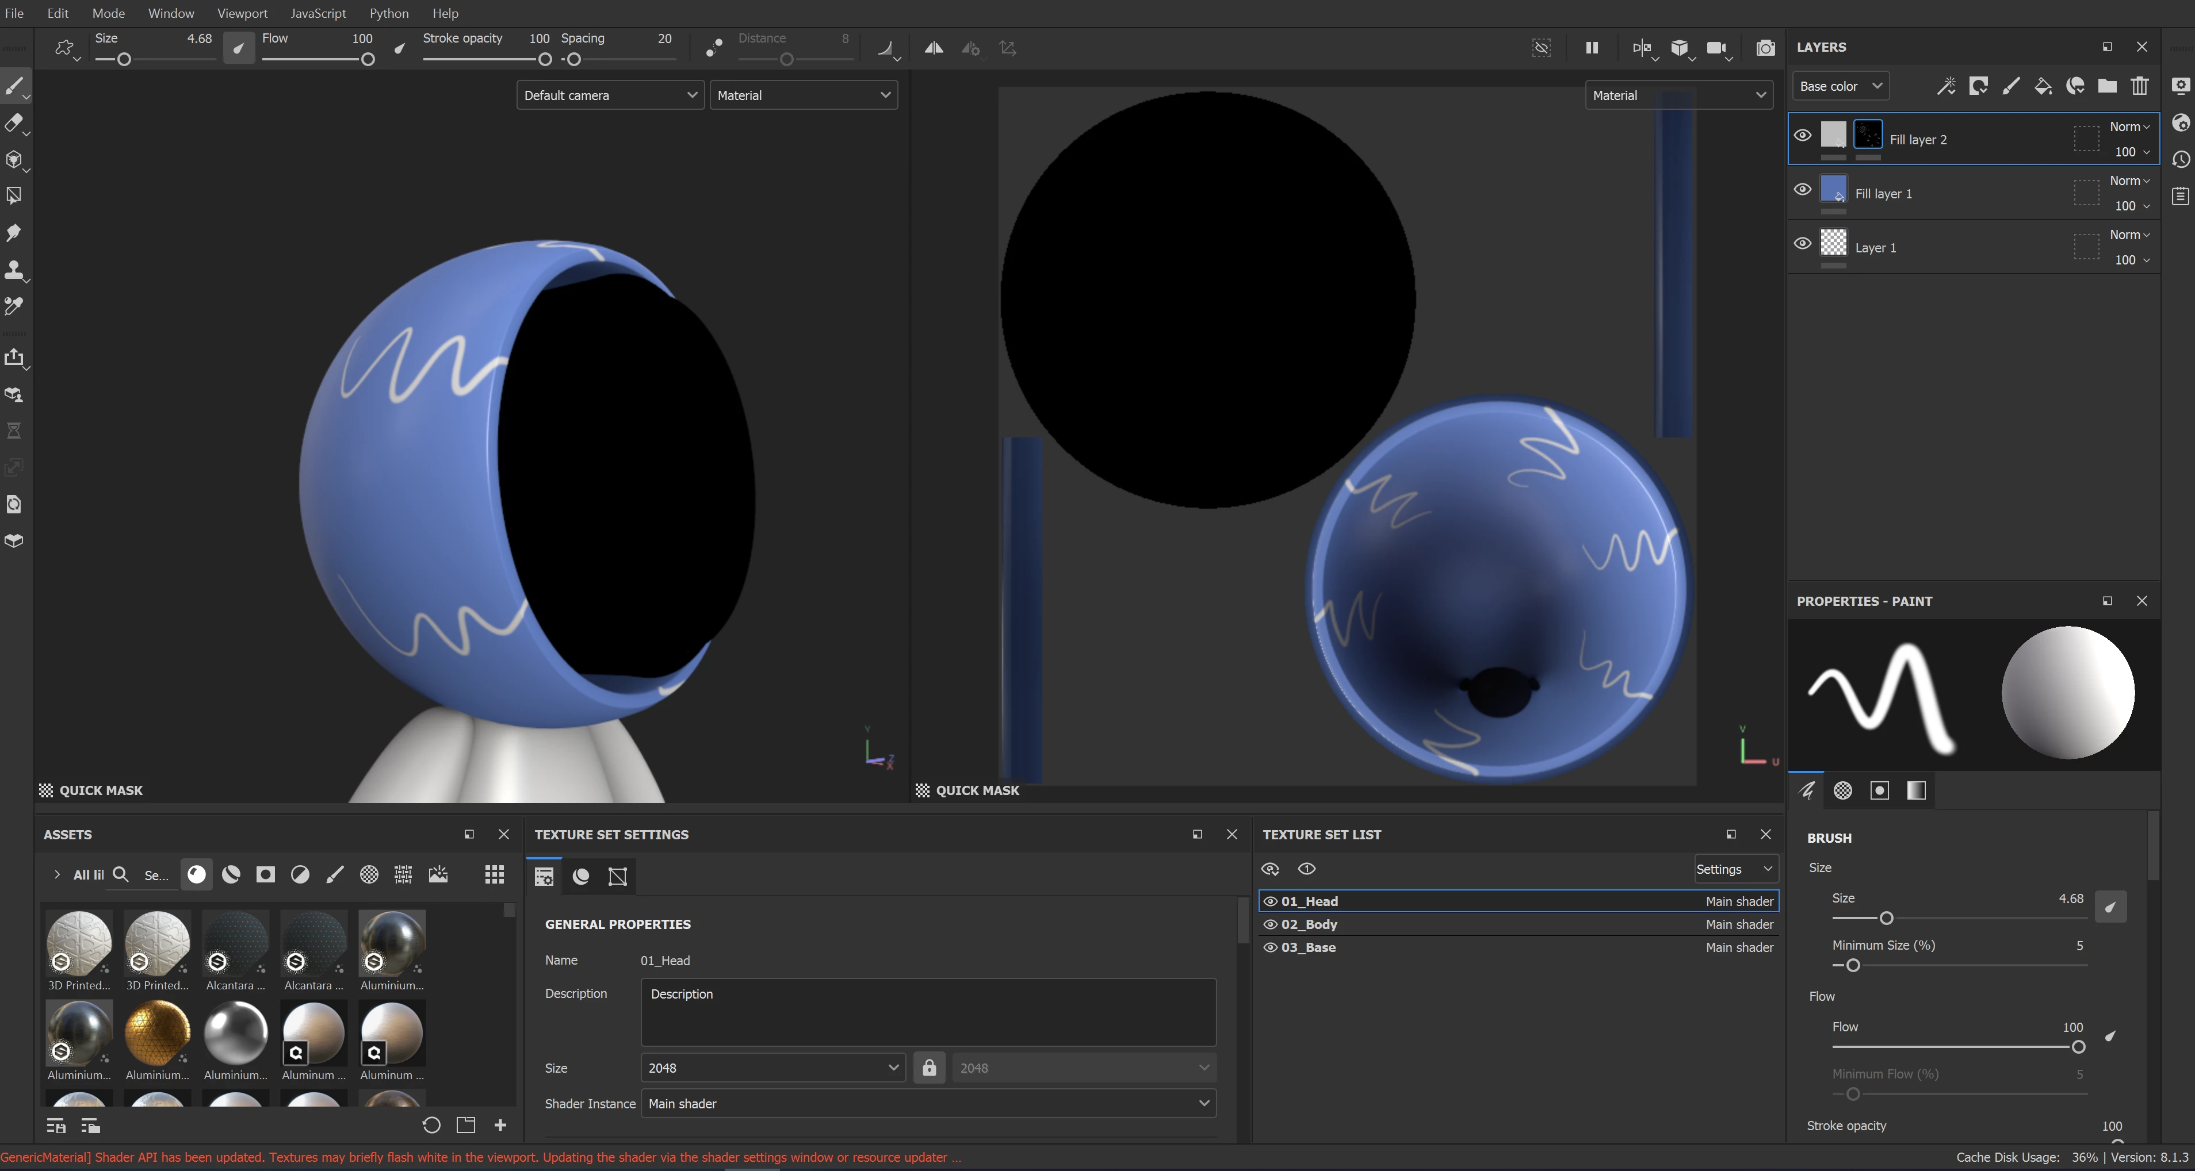The height and width of the screenshot is (1171, 2195).
Task: Open Base color channel dropdown
Action: [x=1840, y=86]
